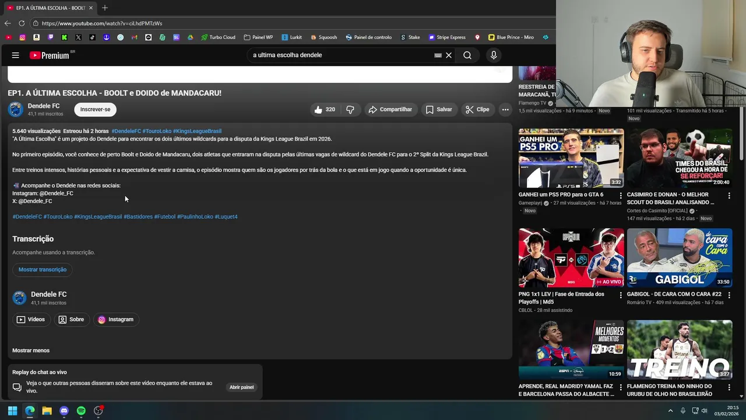The image size is (746, 420).
Task: Click the search magnifier button
Action: (x=467, y=55)
